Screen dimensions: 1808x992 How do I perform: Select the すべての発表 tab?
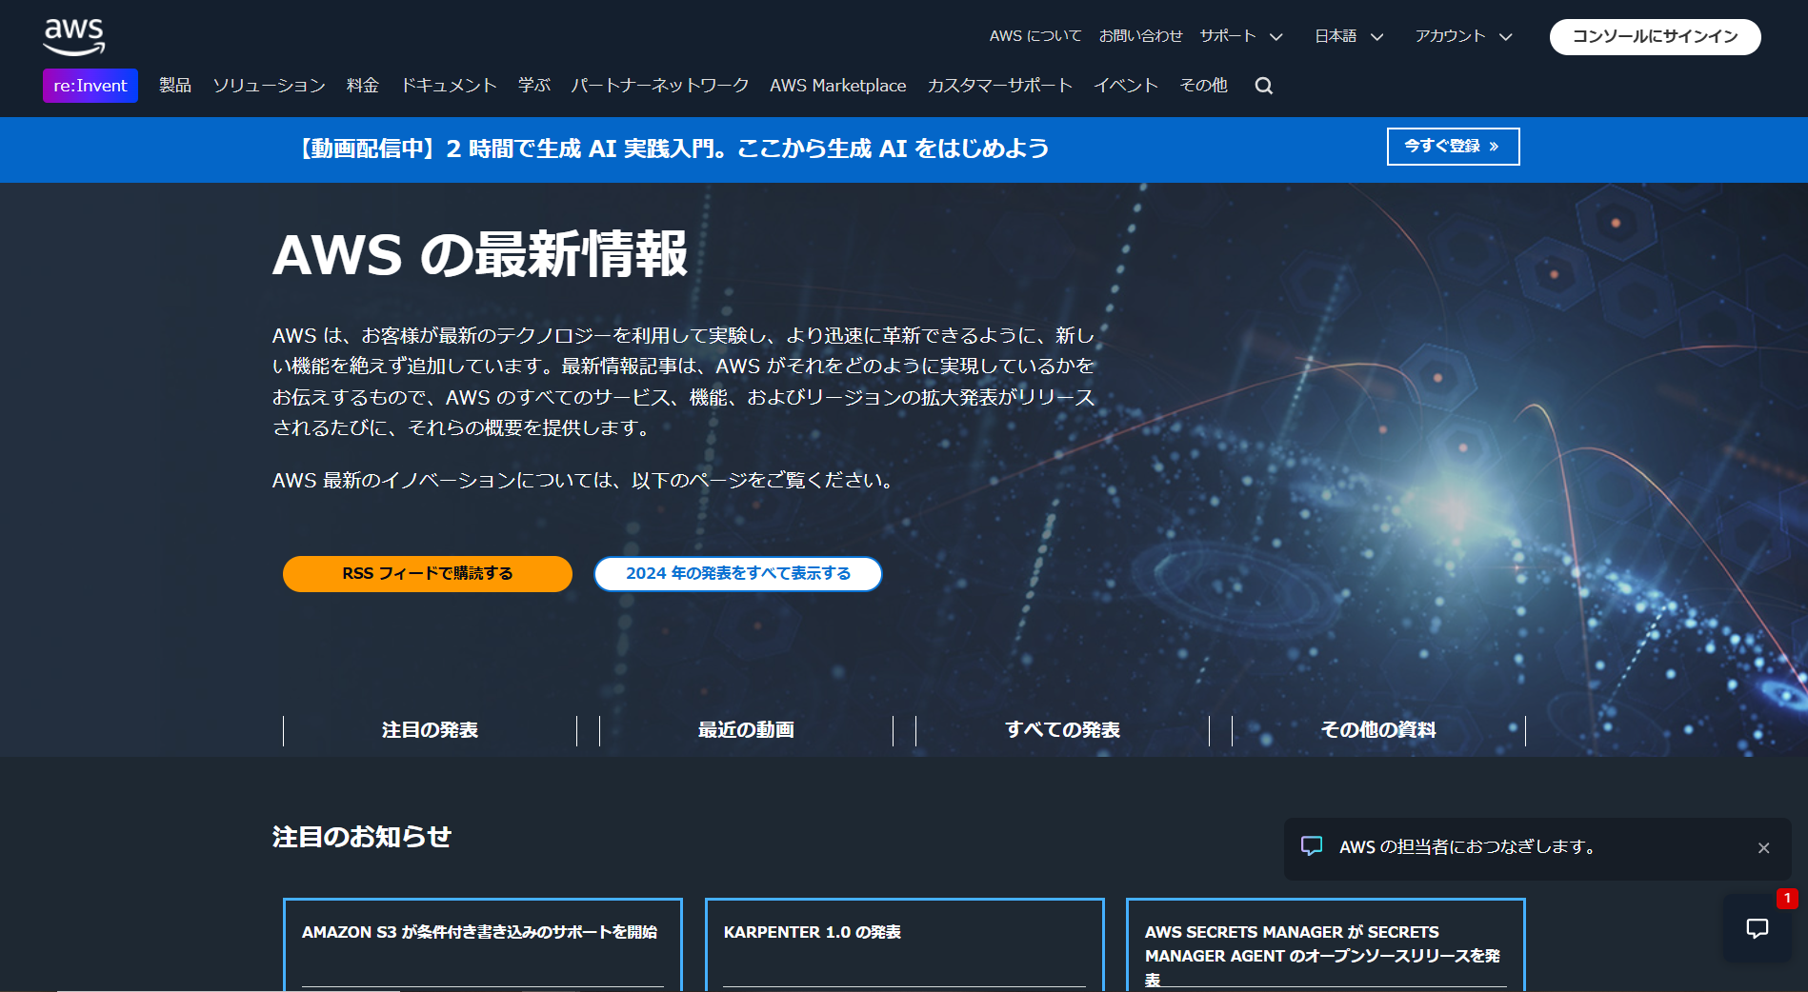pos(1062,730)
